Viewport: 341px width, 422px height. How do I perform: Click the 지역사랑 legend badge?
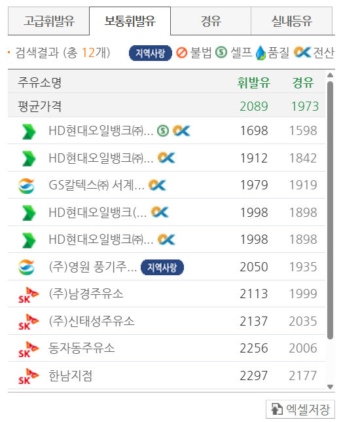(x=151, y=53)
